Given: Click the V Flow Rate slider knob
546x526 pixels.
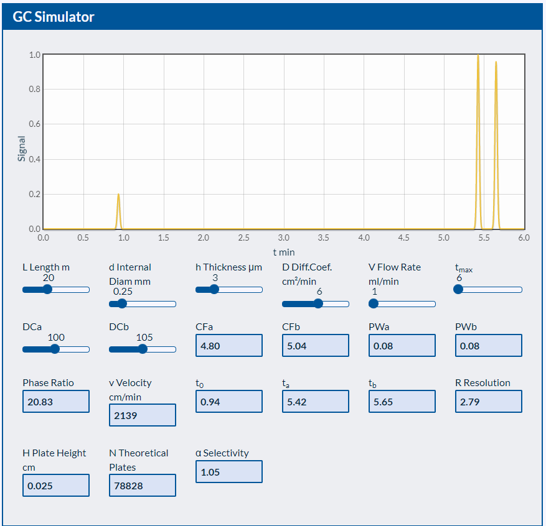Looking at the screenshot, I should (373, 303).
